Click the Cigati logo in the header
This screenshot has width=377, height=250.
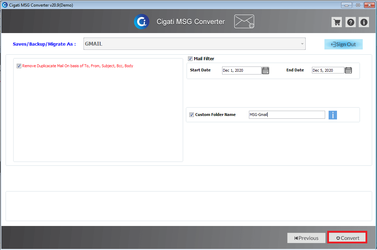(142, 22)
